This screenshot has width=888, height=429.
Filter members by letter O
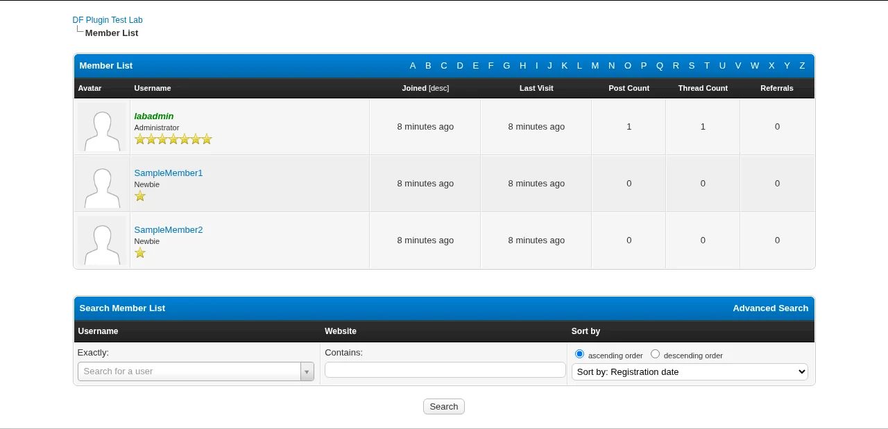tap(628, 66)
